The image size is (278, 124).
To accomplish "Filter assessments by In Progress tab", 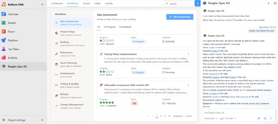I will point(110,27).
